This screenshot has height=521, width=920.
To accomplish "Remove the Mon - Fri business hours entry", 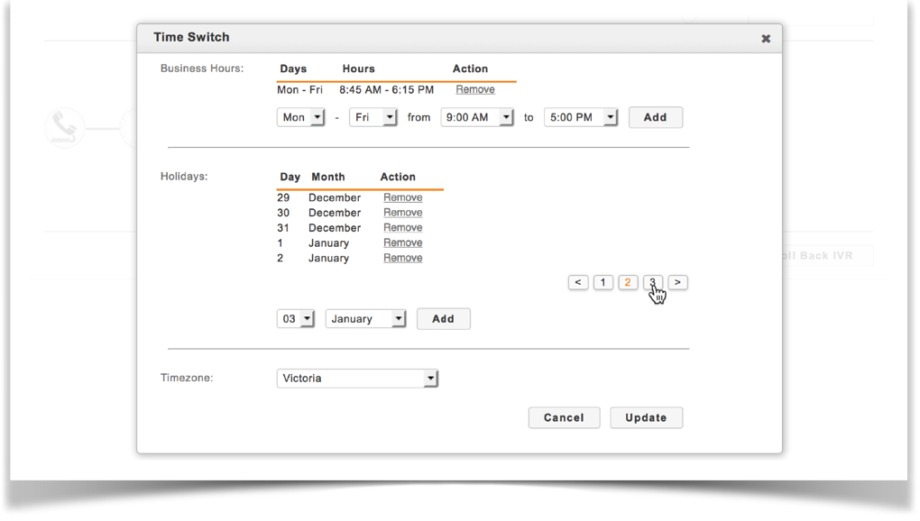I will (x=474, y=90).
